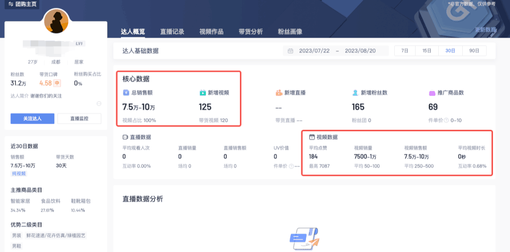510x252 pixels.
Task: Open the date range calendar icon
Action: (x=290, y=51)
